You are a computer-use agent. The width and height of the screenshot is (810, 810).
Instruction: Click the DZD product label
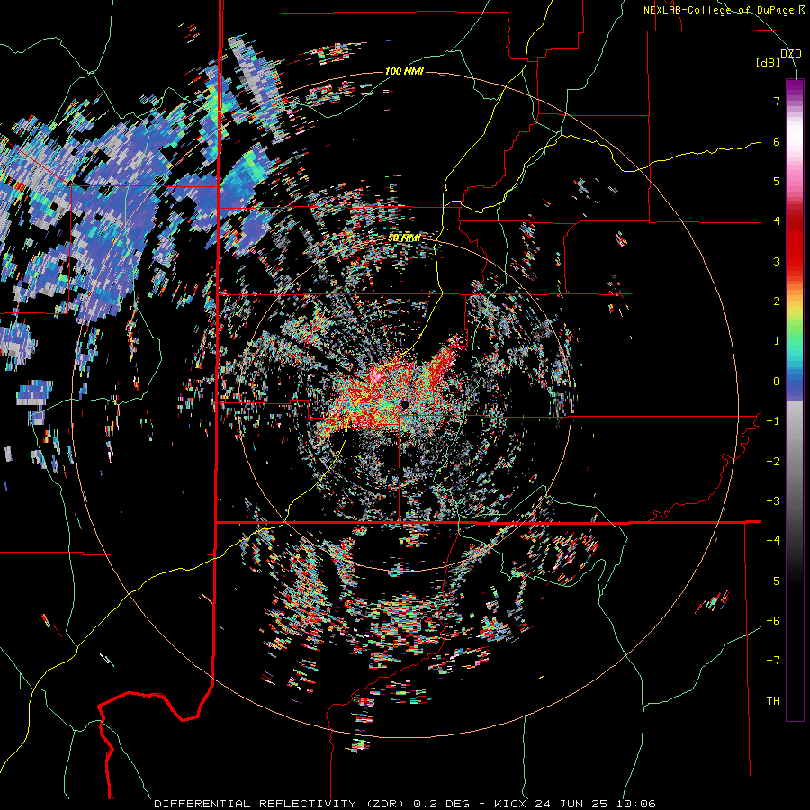pyautogui.click(x=790, y=54)
